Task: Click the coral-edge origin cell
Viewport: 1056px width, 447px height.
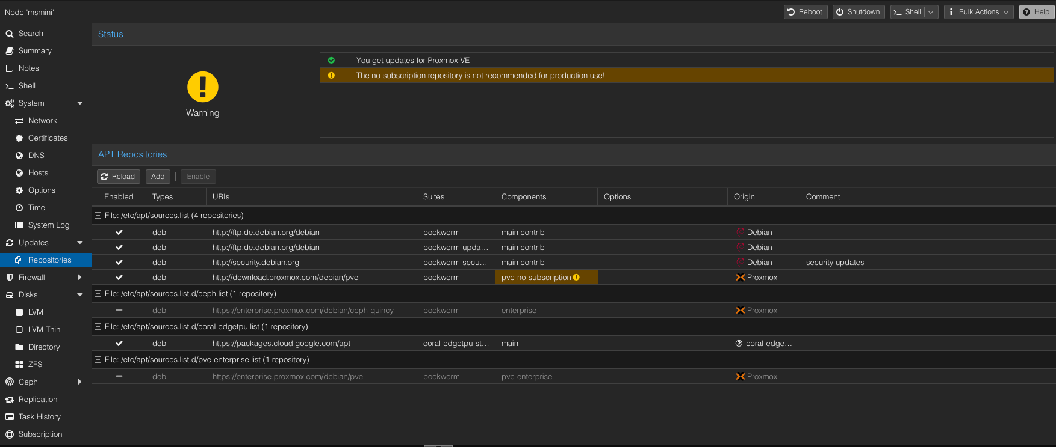Action: pyautogui.click(x=763, y=344)
